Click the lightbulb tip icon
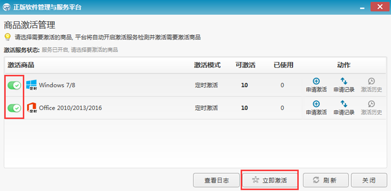Viewport: 391px width, 191px height. click(x=8, y=38)
